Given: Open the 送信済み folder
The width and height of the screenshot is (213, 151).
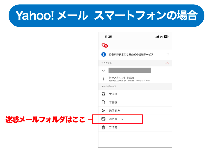Looking at the screenshot, I should point(135,111).
